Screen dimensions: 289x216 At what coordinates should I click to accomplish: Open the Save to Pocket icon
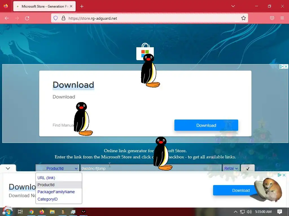coord(272,18)
